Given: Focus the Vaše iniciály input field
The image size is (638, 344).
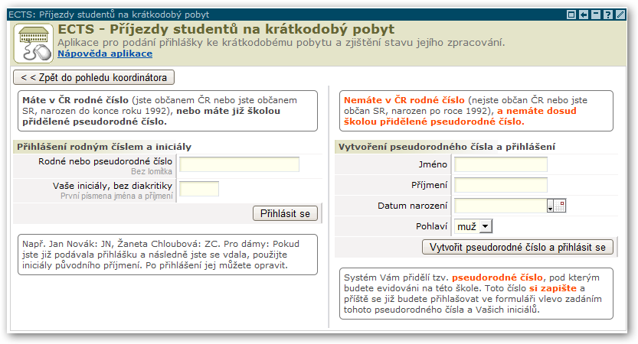Looking at the screenshot, I should click(x=199, y=189).
